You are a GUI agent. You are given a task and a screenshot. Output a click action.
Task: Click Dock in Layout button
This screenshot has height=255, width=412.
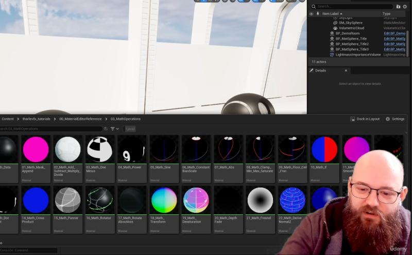[x=365, y=119]
